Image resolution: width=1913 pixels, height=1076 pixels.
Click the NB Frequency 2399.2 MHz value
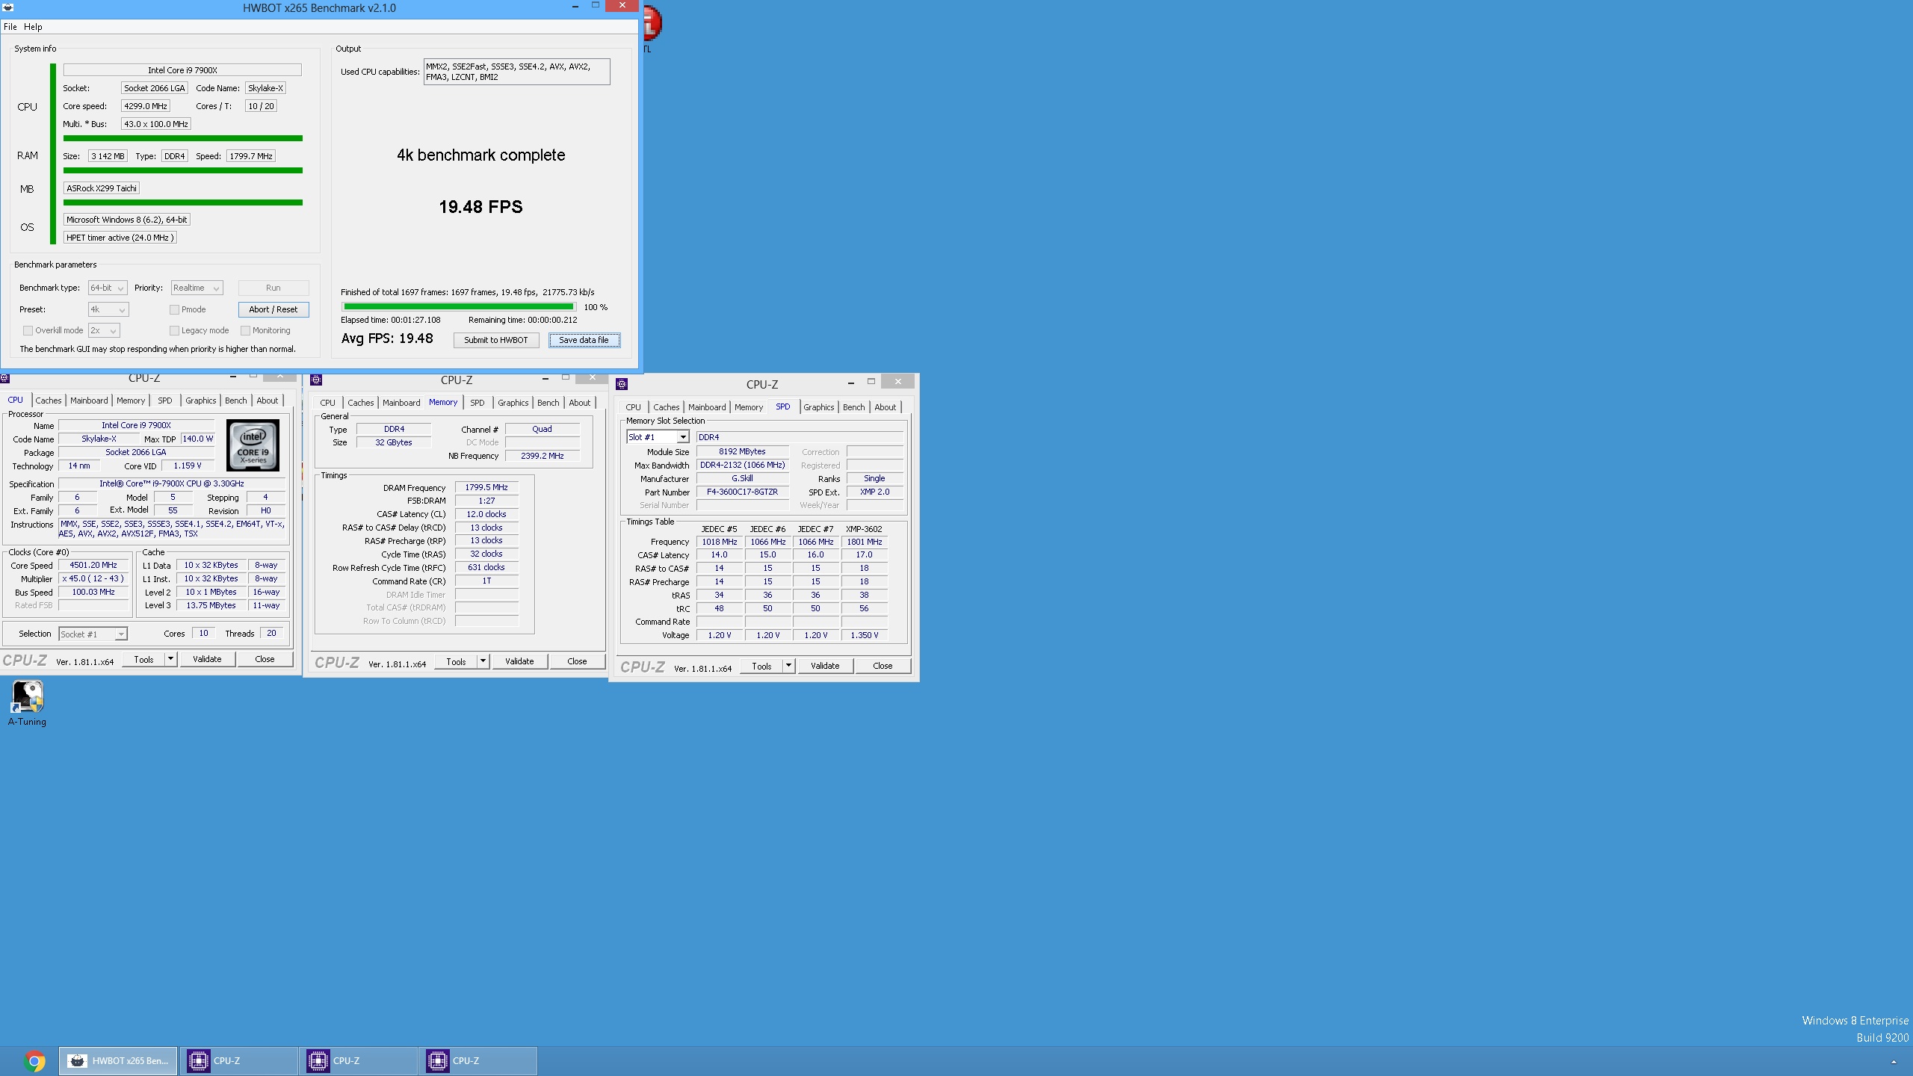[x=543, y=456]
